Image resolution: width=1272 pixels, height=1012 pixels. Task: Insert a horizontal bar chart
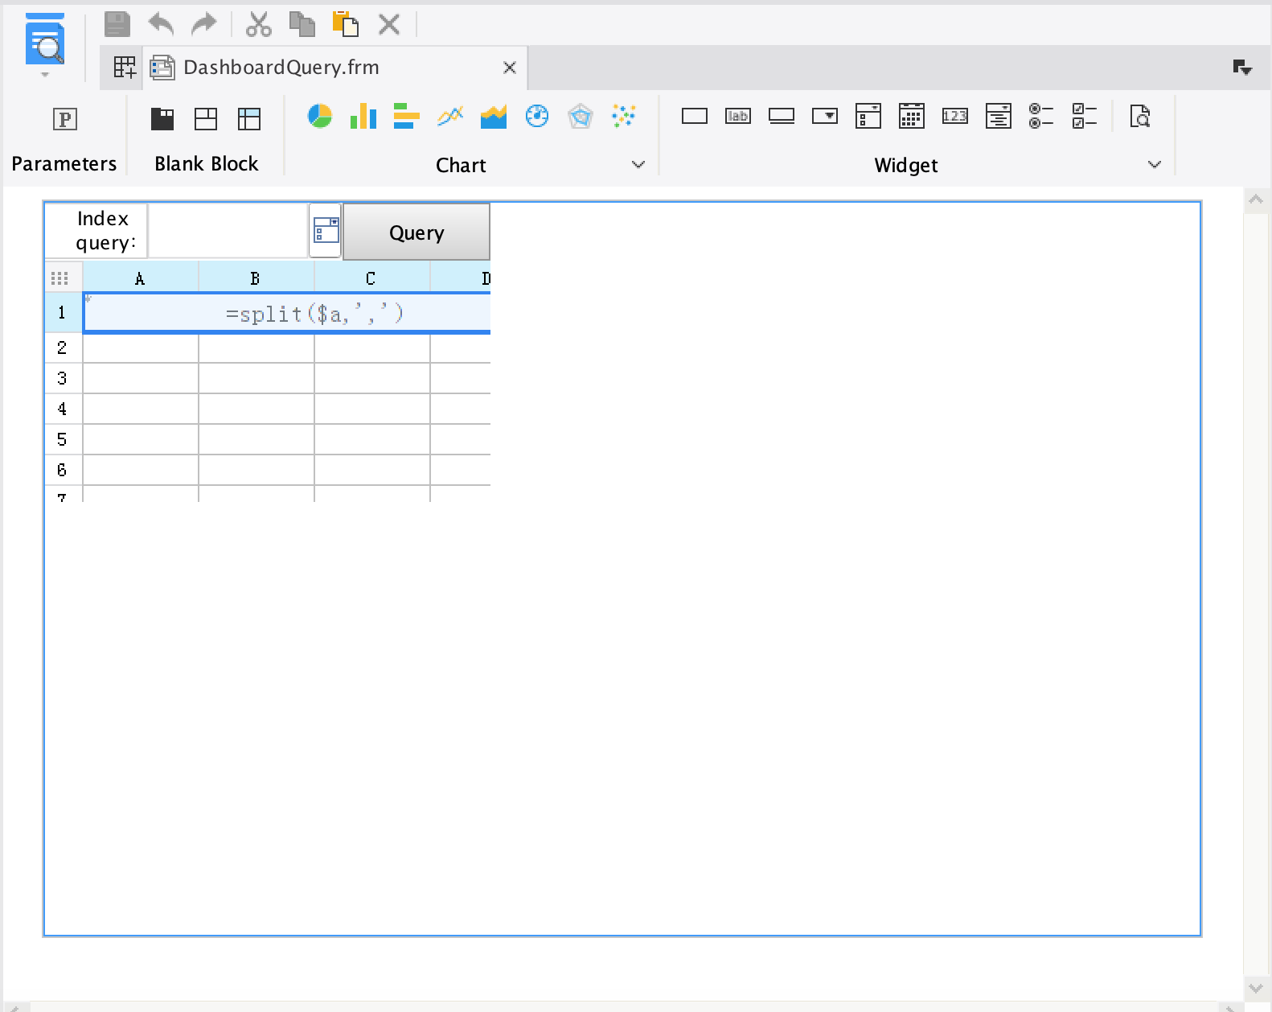point(407,117)
